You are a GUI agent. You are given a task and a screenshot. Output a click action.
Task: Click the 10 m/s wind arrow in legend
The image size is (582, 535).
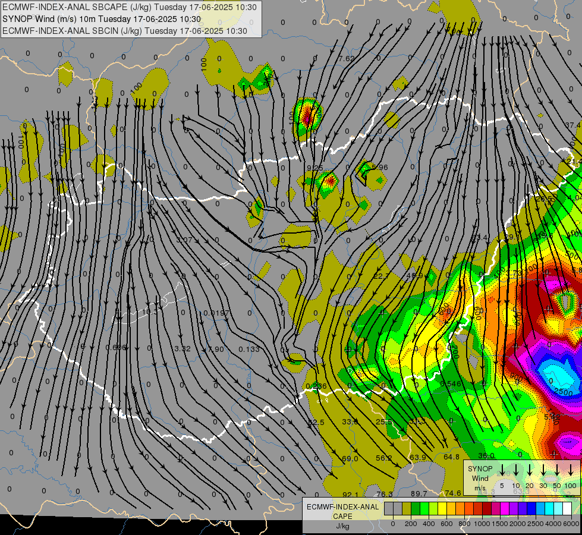pos(516,470)
